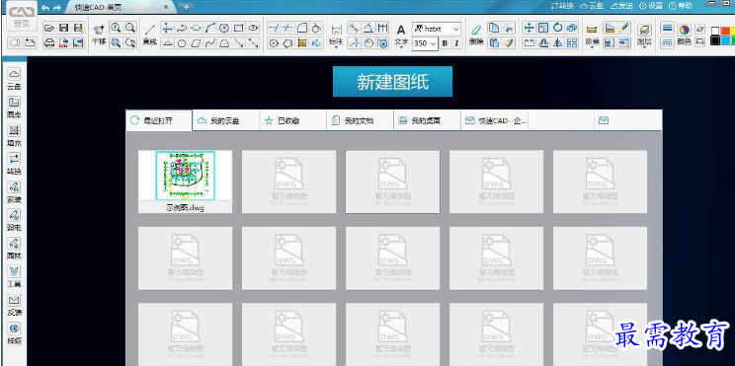Open 设置 in the title bar
Screen dimensions: 735x366
click(x=651, y=6)
